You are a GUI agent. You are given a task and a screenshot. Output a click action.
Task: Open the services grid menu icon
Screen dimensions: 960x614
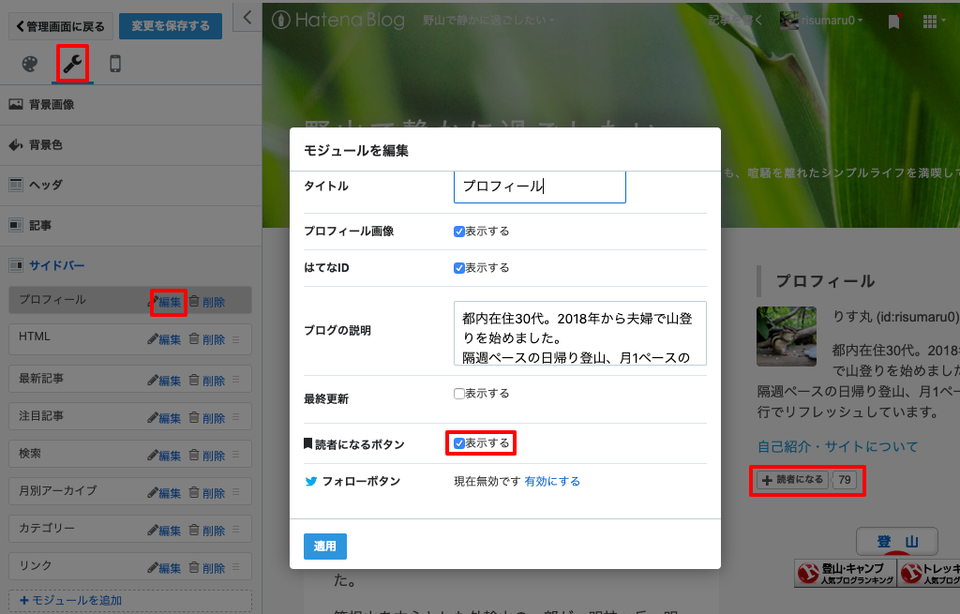pyautogui.click(x=933, y=22)
